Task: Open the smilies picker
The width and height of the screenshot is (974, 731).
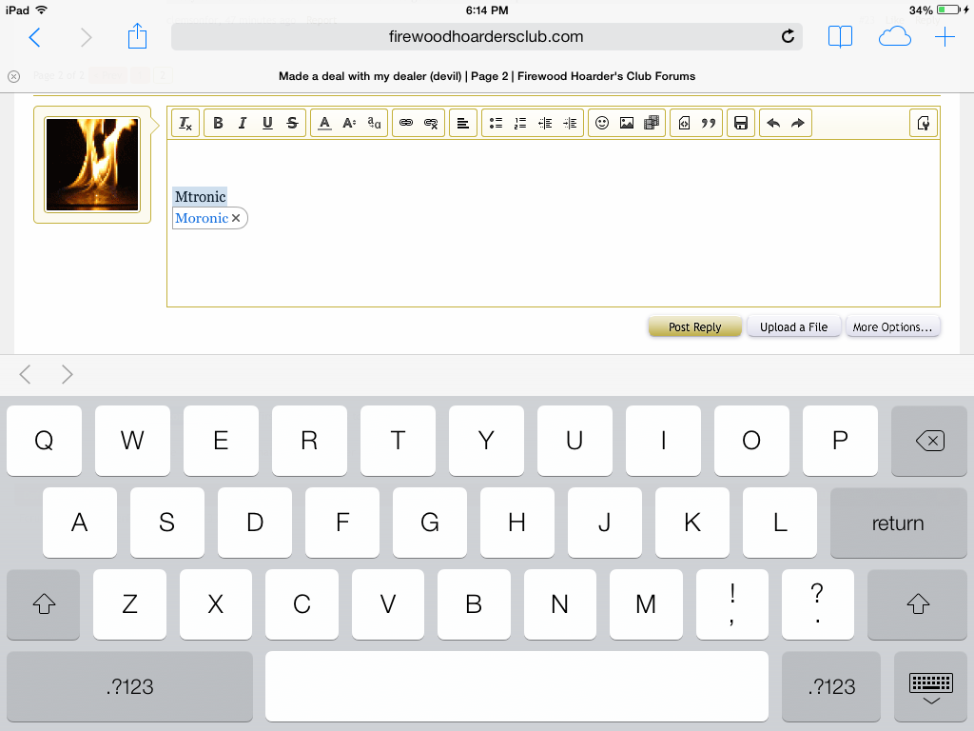Action: pyautogui.click(x=601, y=124)
